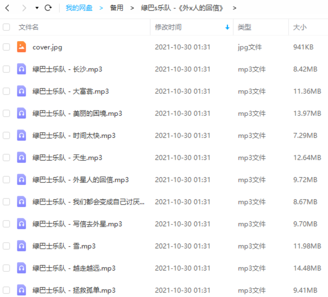Screen dimensions: 328x297
Task: Click the refresh icon
Action: [48, 8]
